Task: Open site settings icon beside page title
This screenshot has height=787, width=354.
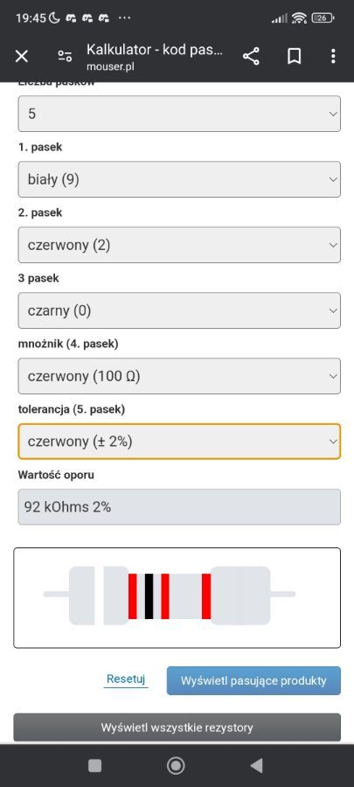Action: click(65, 56)
